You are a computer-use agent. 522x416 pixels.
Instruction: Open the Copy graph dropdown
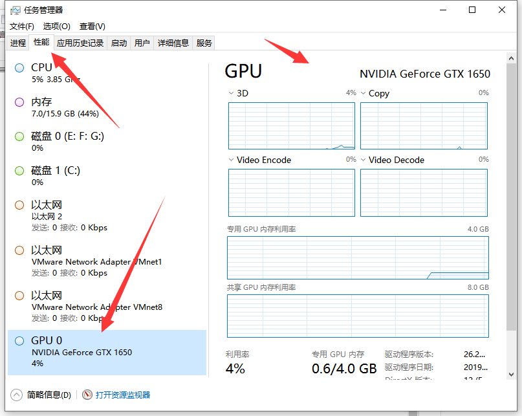click(x=364, y=93)
